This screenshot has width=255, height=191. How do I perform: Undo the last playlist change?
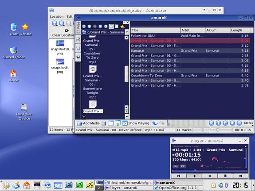(155, 123)
